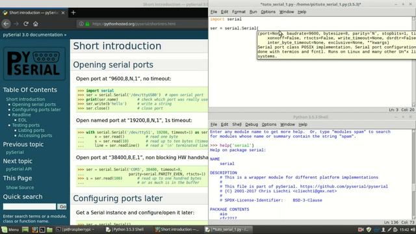
Task: Open the file manager folder launcher
Action: pos(49,229)
